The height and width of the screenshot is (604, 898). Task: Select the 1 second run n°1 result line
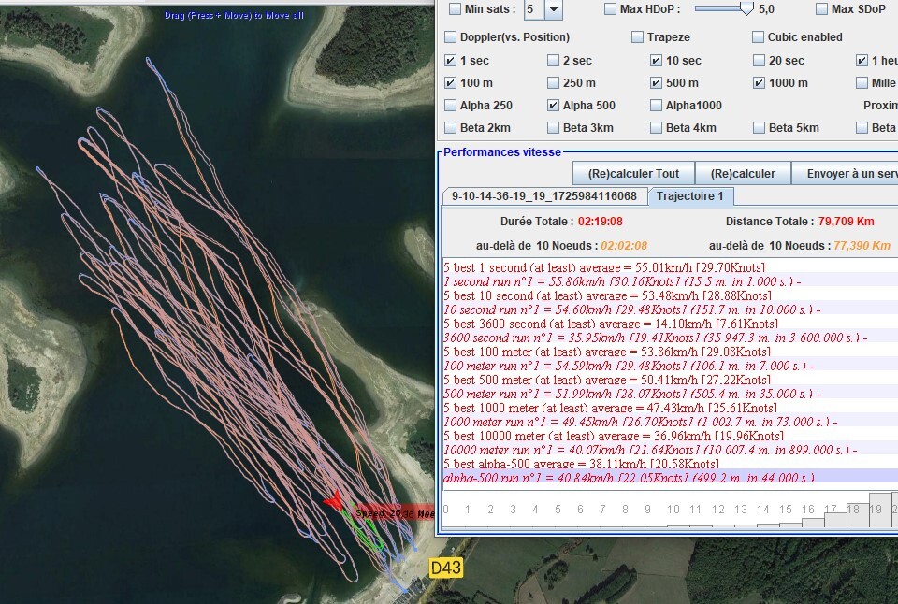tap(670, 281)
